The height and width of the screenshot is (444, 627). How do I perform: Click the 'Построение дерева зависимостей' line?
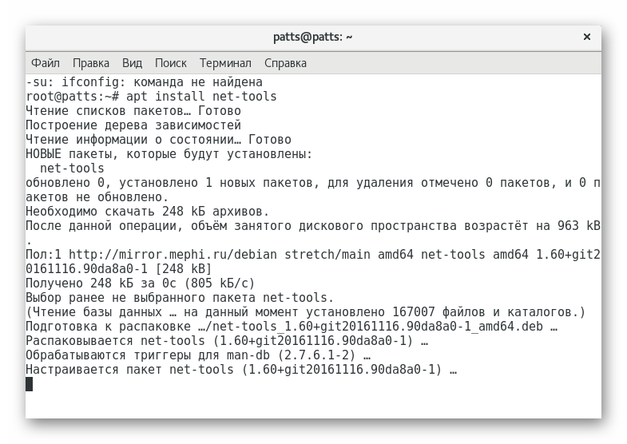(133, 125)
